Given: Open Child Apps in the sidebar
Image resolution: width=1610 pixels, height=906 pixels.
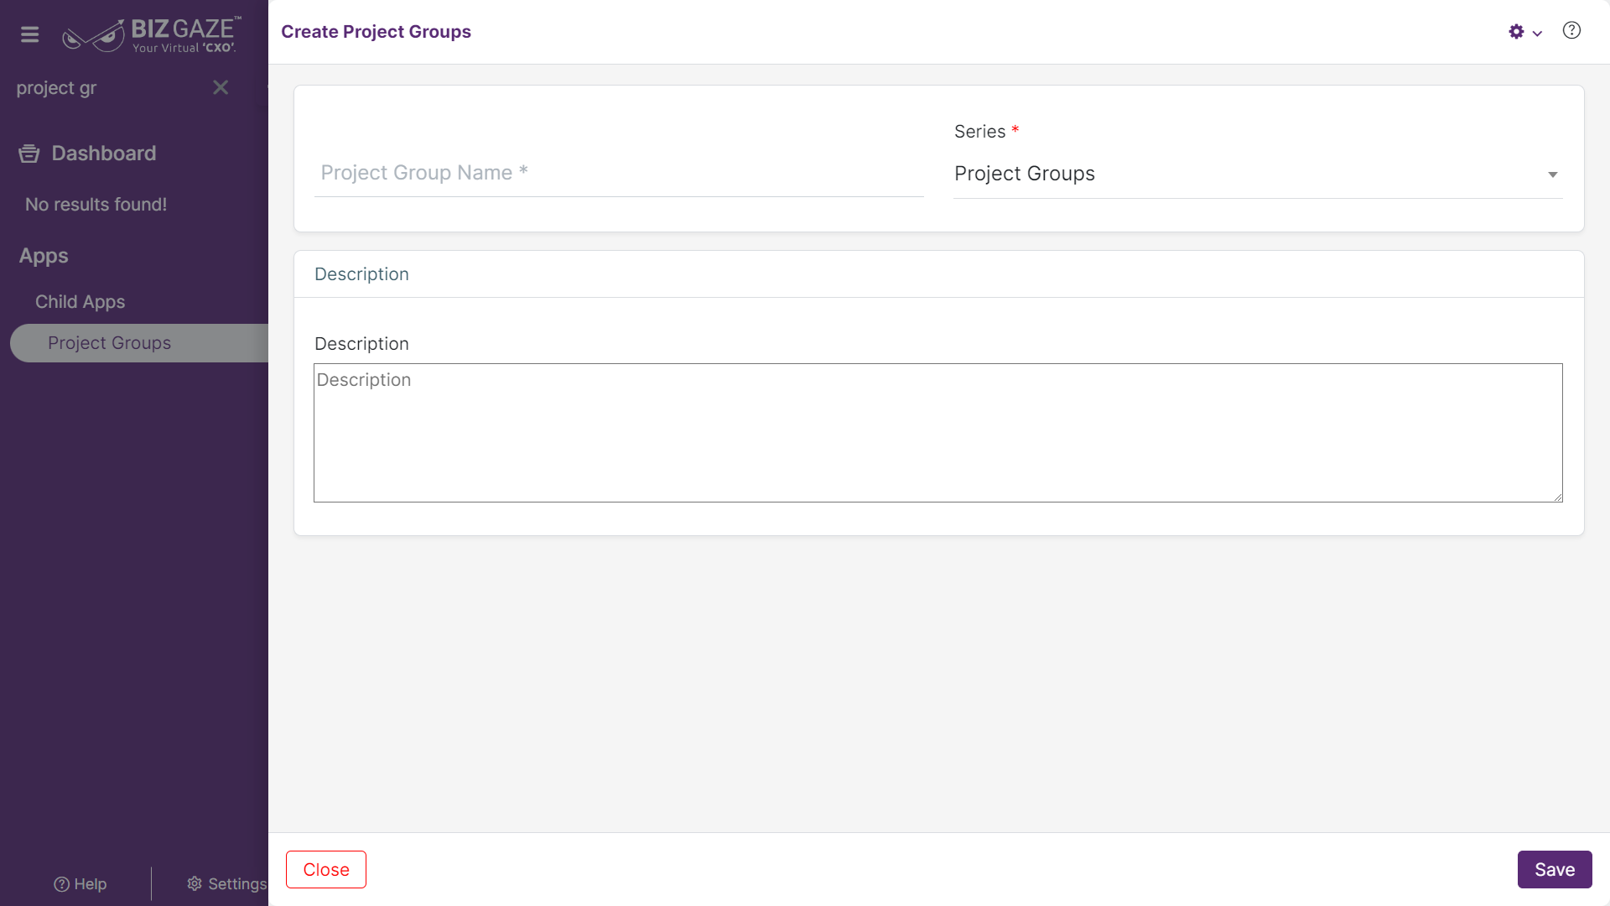Looking at the screenshot, I should pos(80,302).
